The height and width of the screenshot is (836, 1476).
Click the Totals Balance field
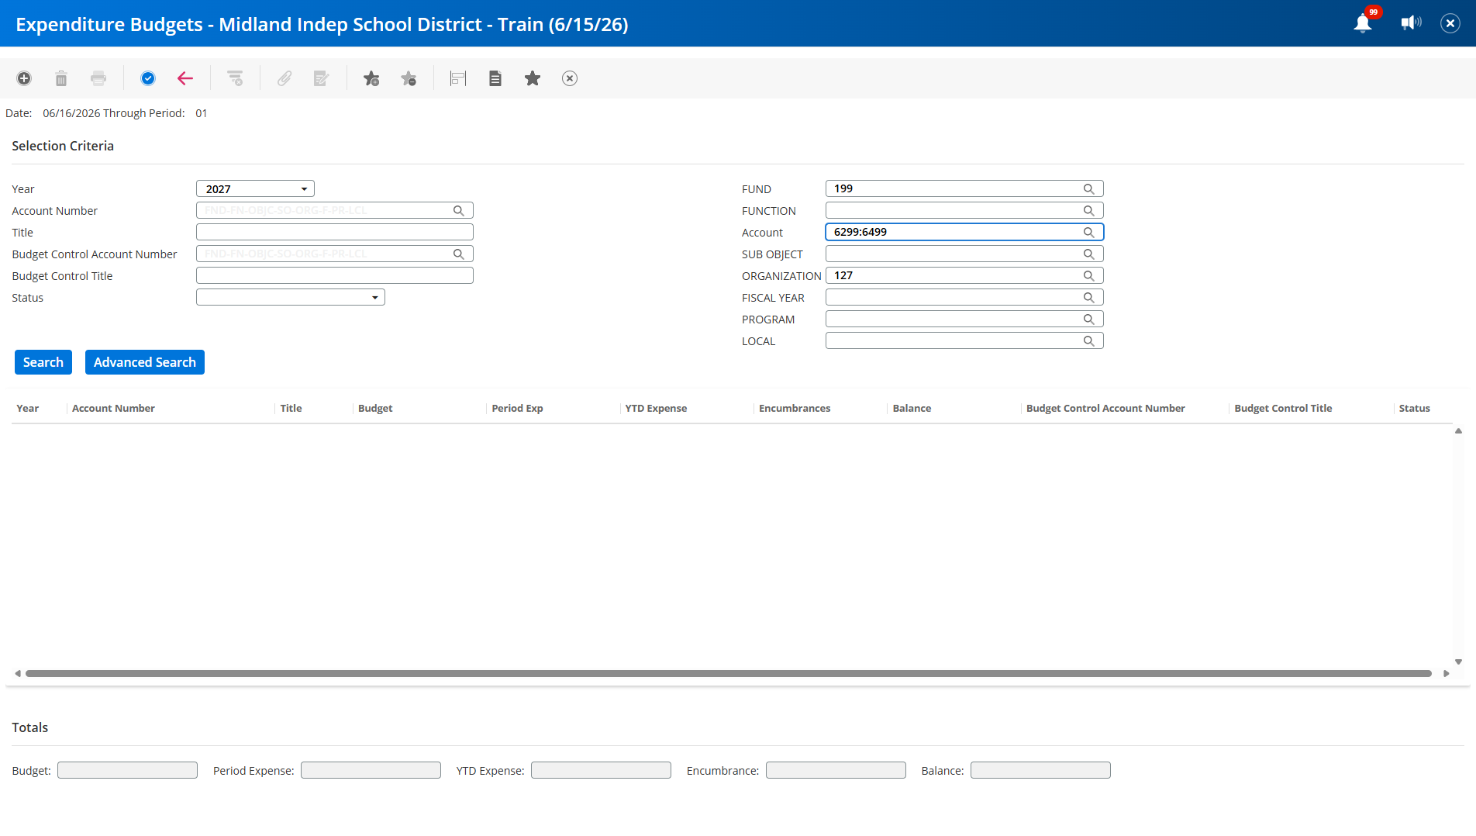pyautogui.click(x=1040, y=770)
